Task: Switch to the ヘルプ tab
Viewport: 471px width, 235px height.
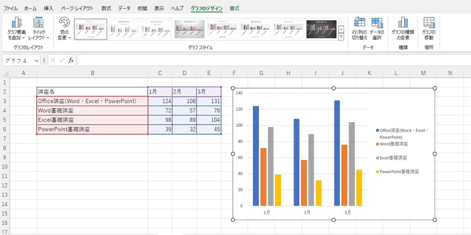Action: coord(177,8)
